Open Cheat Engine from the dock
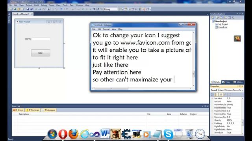 coord(126,134)
